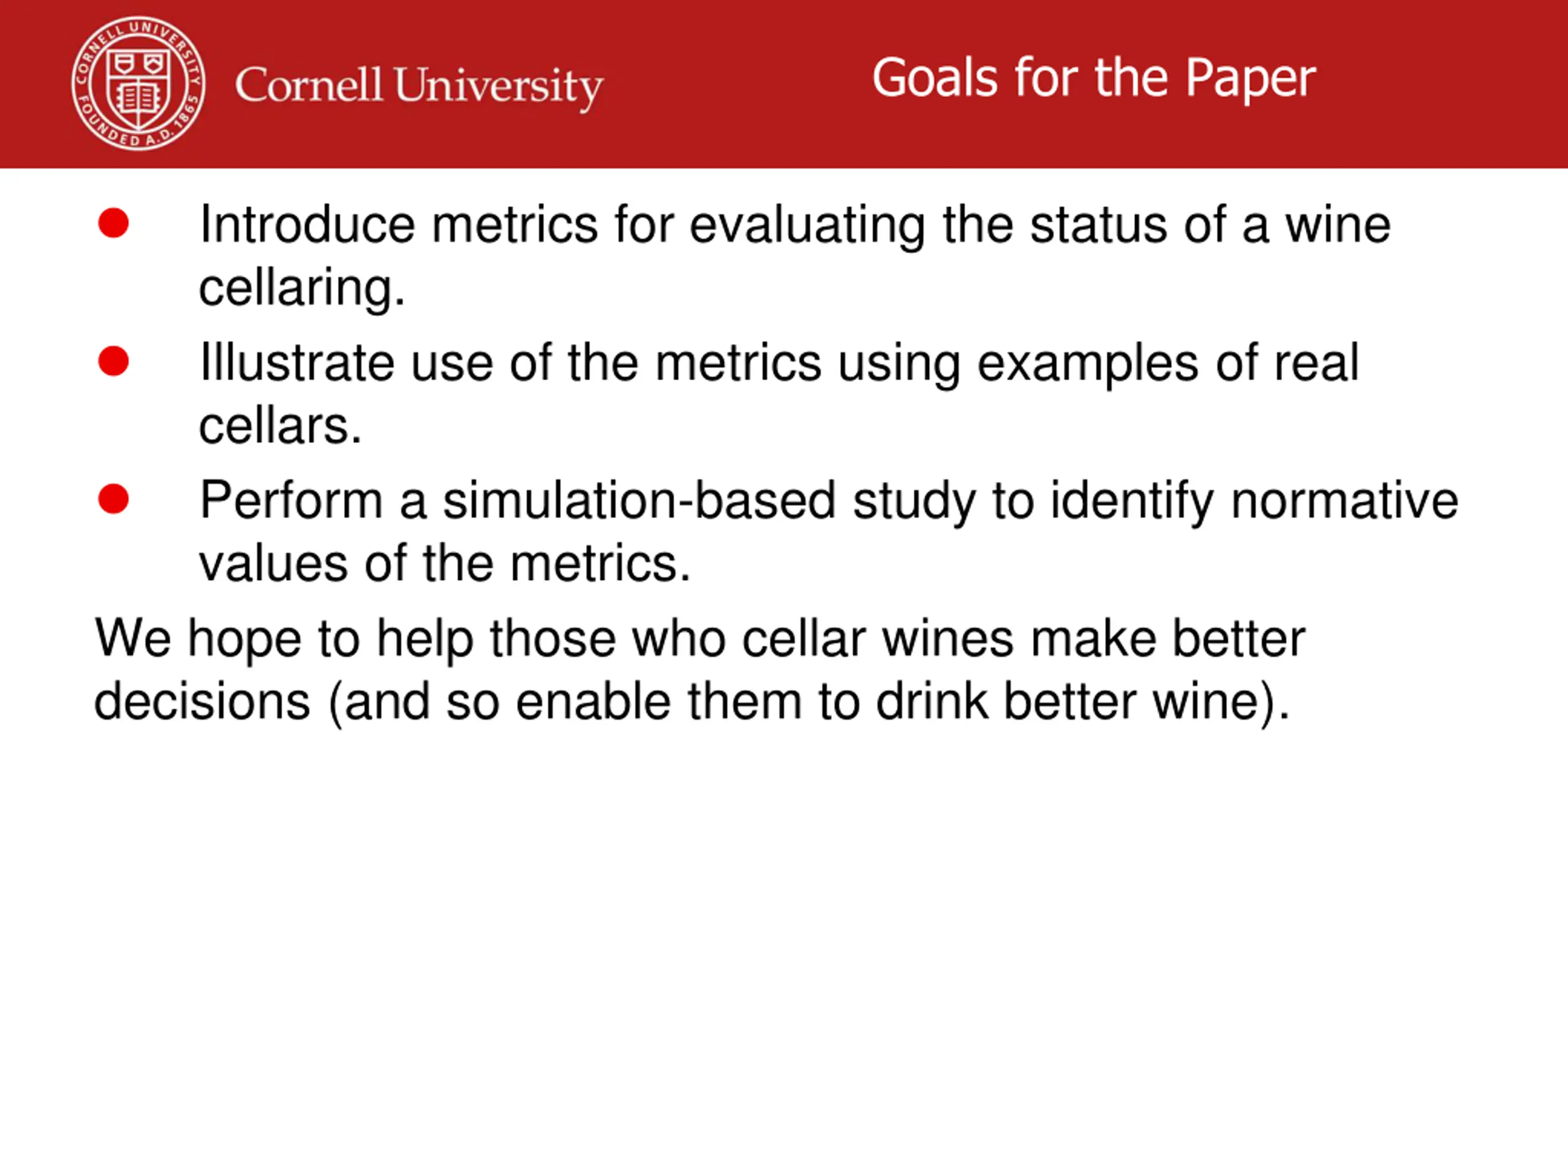
Task: Click the 'drink better wine).' phrase
Action: click(1082, 703)
